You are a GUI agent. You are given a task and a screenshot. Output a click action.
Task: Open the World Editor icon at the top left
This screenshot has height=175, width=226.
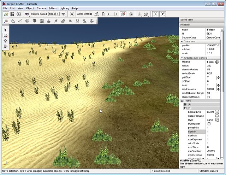coord(6,14)
